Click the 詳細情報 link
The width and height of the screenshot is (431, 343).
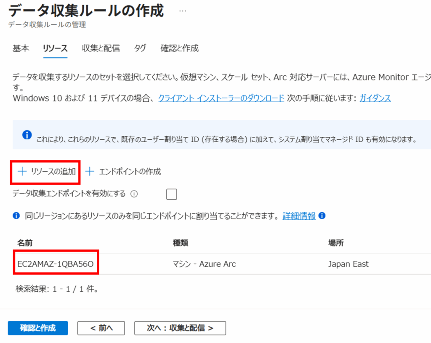299,216
